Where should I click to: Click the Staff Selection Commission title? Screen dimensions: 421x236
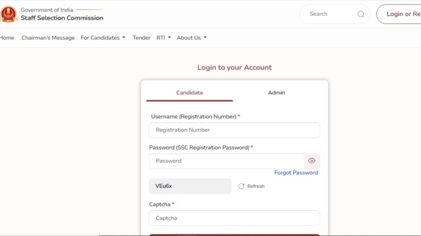62,18
